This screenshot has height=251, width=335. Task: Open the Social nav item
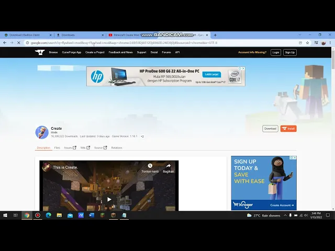click(x=154, y=52)
